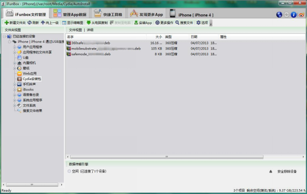The width and height of the screenshot is (307, 194).
Task: Switch to iFunbox文件管理 tab
Action: coord(25,14)
